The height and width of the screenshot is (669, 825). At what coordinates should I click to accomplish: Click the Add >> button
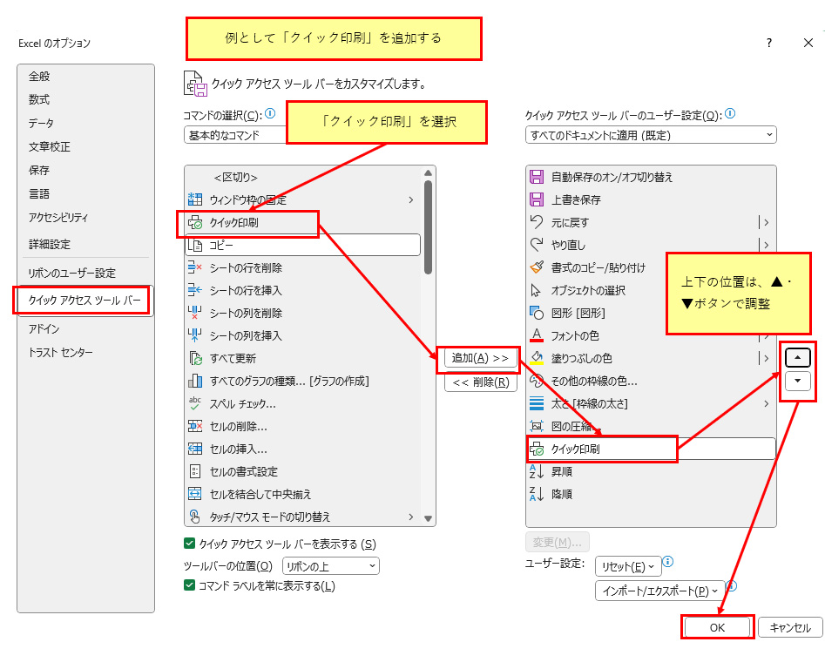click(480, 358)
